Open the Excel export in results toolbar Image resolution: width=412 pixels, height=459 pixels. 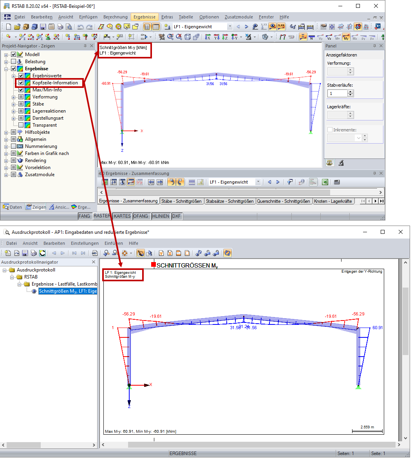click(325, 182)
